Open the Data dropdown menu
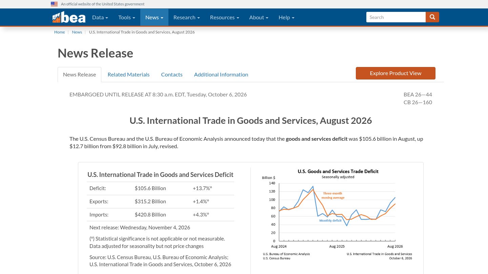The width and height of the screenshot is (488, 274). pos(100,17)
